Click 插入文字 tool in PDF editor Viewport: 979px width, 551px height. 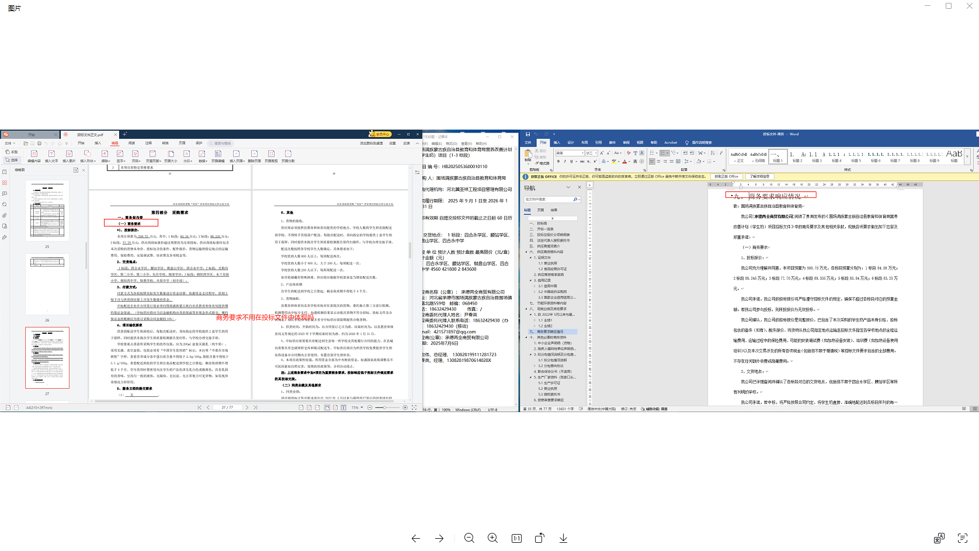[x=51, y=156]
